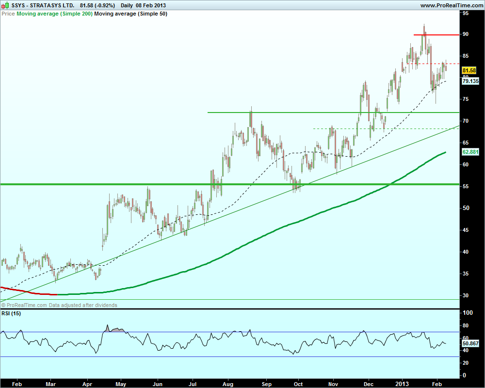Click the www.ProRealTime.com link

[x=452, y=5]
